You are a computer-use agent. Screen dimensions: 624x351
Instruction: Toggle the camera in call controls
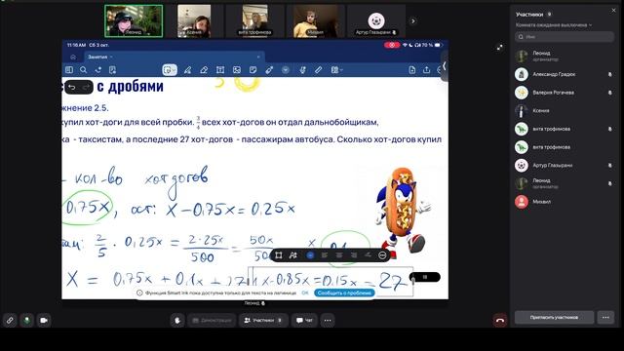pyautogui.click(x=44, y=320)
